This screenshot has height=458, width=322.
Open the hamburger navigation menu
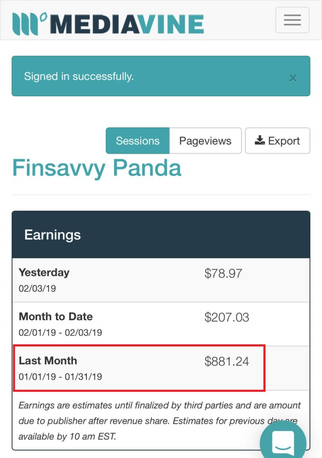[x=292, y=20]
